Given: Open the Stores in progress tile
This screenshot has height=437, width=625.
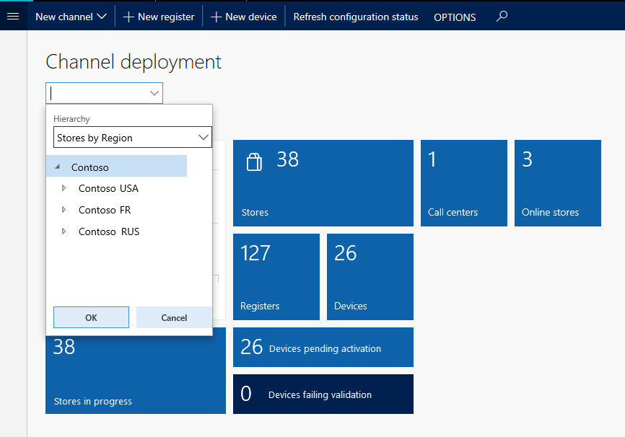Looking at the screenshot, I should 136,374.
